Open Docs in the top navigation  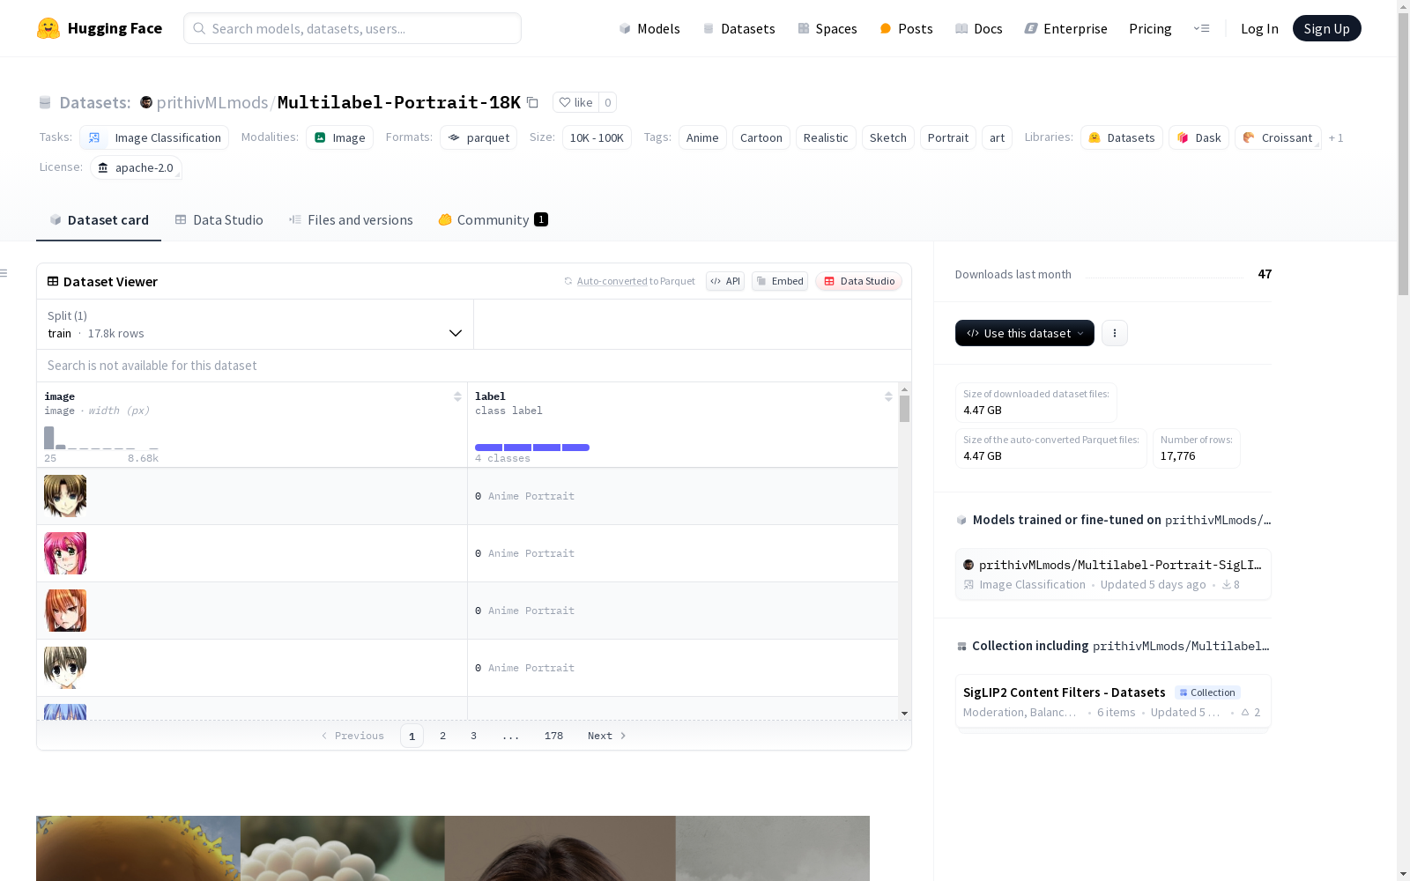pyautogui.click(x=978, y=28)
